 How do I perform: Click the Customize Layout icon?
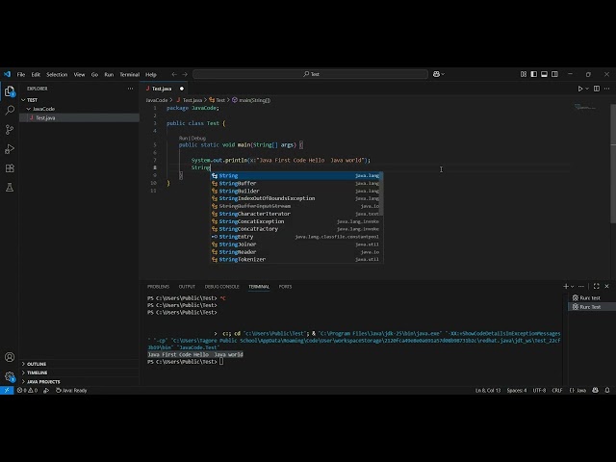(524, 74)
